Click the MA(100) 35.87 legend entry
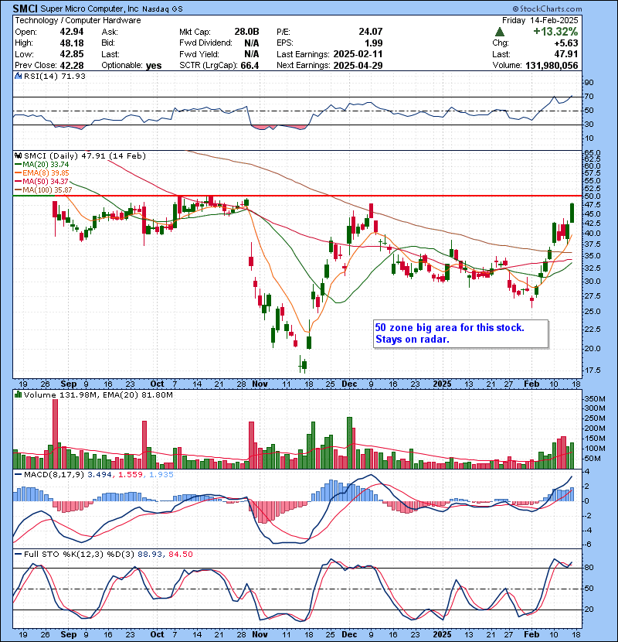Image resolution: width=618 pixels, height=642 pixels. [x=43, y=190]
